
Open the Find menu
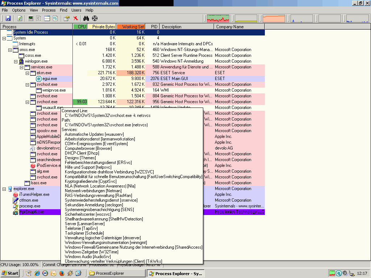(x=63, y=10)
